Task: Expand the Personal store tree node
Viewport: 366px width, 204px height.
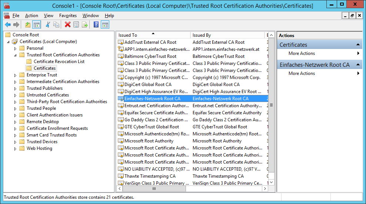Action: [x=15, y=48]
